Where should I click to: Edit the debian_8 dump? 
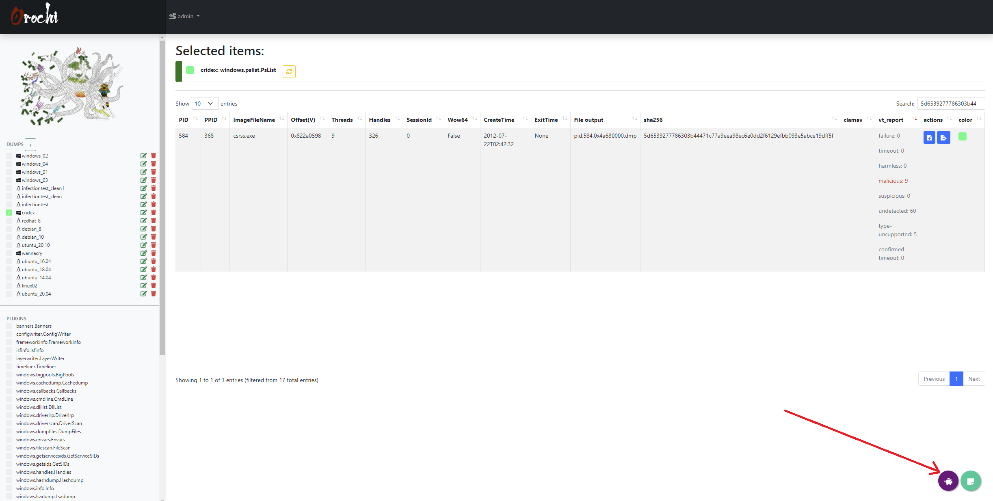143,229
